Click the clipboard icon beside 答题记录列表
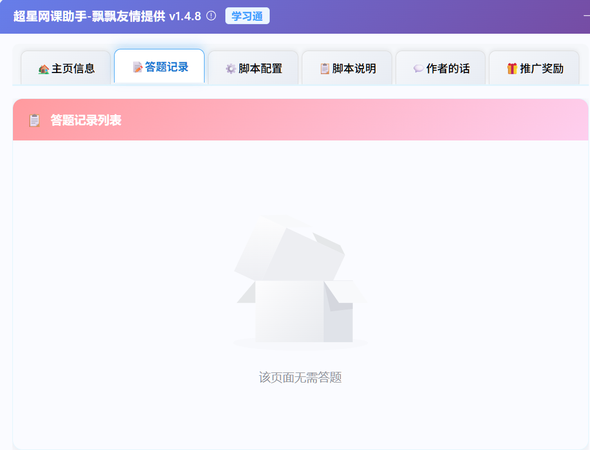This screenshot has height=450, width=590. coord(33,119)
